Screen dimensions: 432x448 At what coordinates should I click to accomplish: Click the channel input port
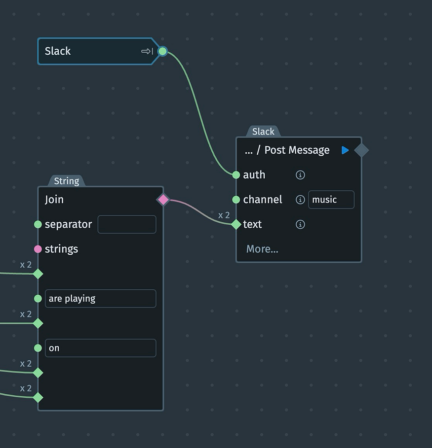[236, 200]
